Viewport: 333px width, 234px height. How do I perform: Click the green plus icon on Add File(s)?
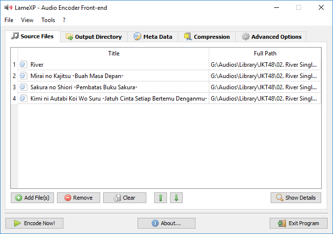click(x=19, y=198)
